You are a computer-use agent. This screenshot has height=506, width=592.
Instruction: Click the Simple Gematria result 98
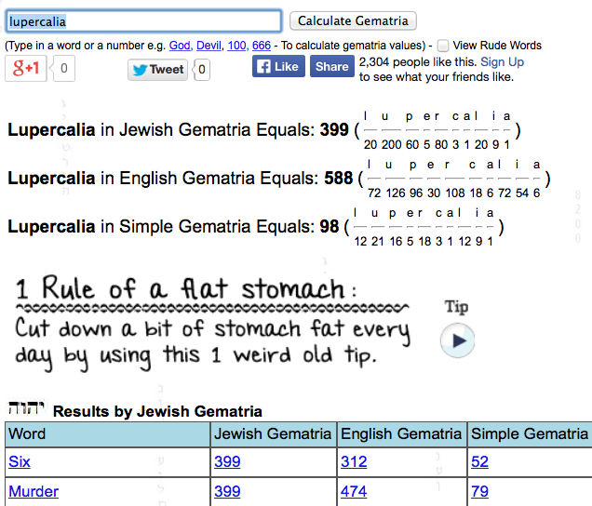click(x=330, y=226)
